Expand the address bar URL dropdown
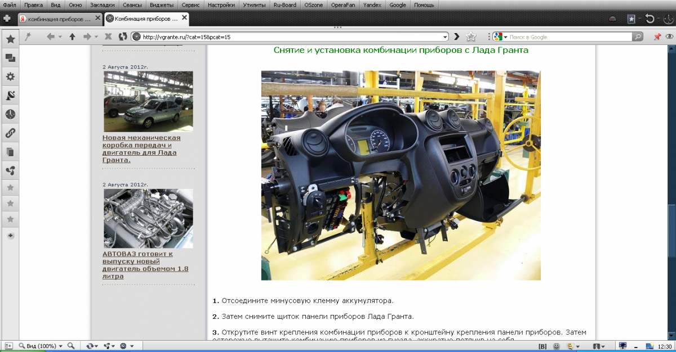Viewport: 676px width, 352px height. point(446,37)
